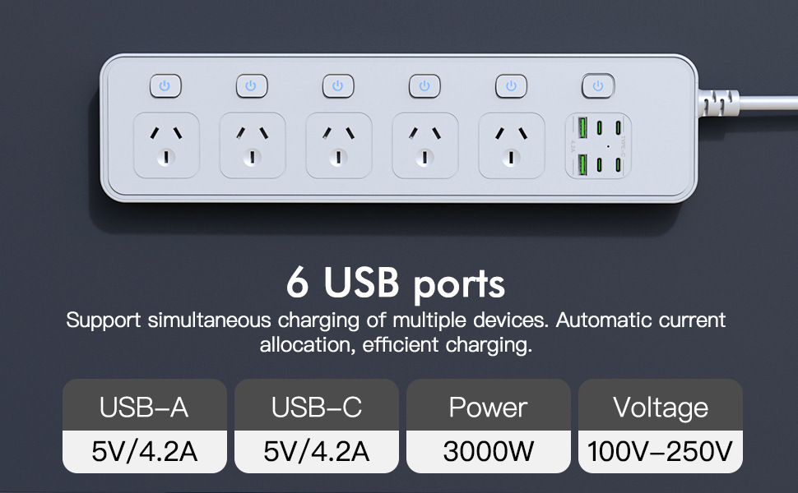Click the first AC outlet socket
Screen dimensions: 798x493
166,145
